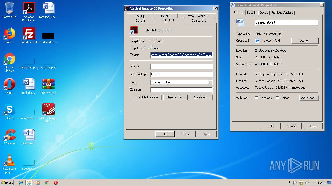Image resolution: width=332 pixels, height=186 pixels.
Task: Open Chrome from the taskbar
Action: pyautogui.click(x=47, y=183)
